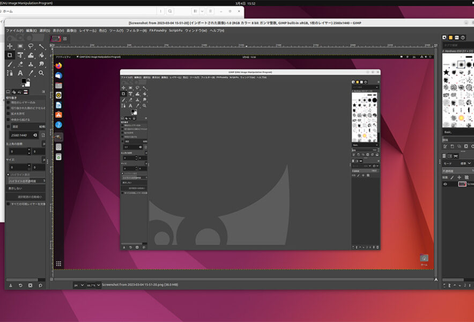Enable the 現在のレイヤーのみ checkbox
The height and width of the screenshot is (322, 474).
(9, 103)
